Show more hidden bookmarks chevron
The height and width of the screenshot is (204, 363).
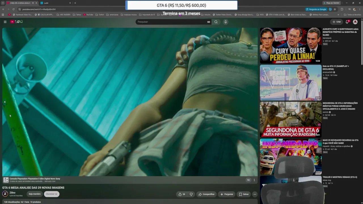338,15
